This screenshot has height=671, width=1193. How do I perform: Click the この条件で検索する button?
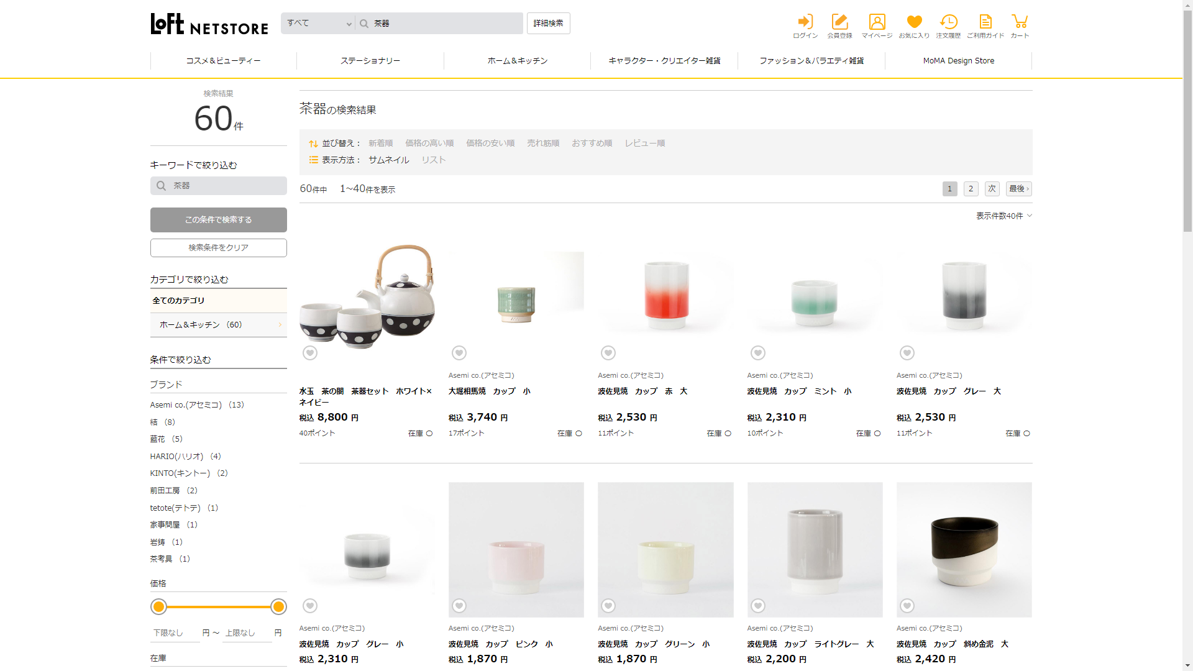coord(218,220)
